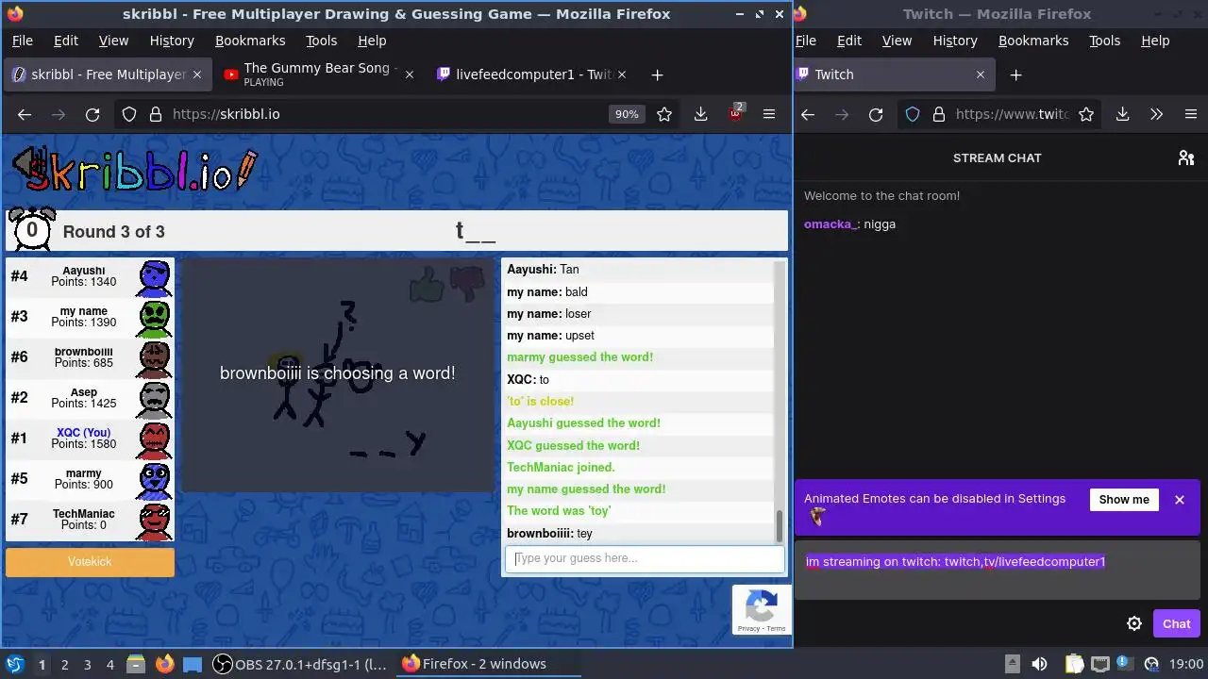Open Help menu in Twitch window
The height and width of the screenshot is (679, 1208).
[x=1155, y=41]
